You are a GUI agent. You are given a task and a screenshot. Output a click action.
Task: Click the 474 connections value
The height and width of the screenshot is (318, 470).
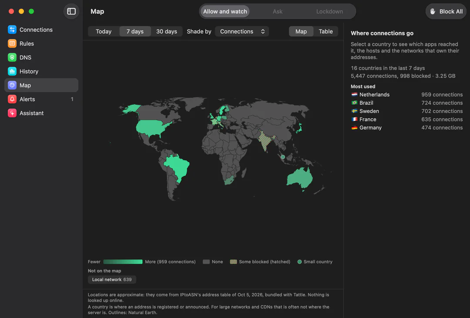pyautogui.click(x=442, y=127)
